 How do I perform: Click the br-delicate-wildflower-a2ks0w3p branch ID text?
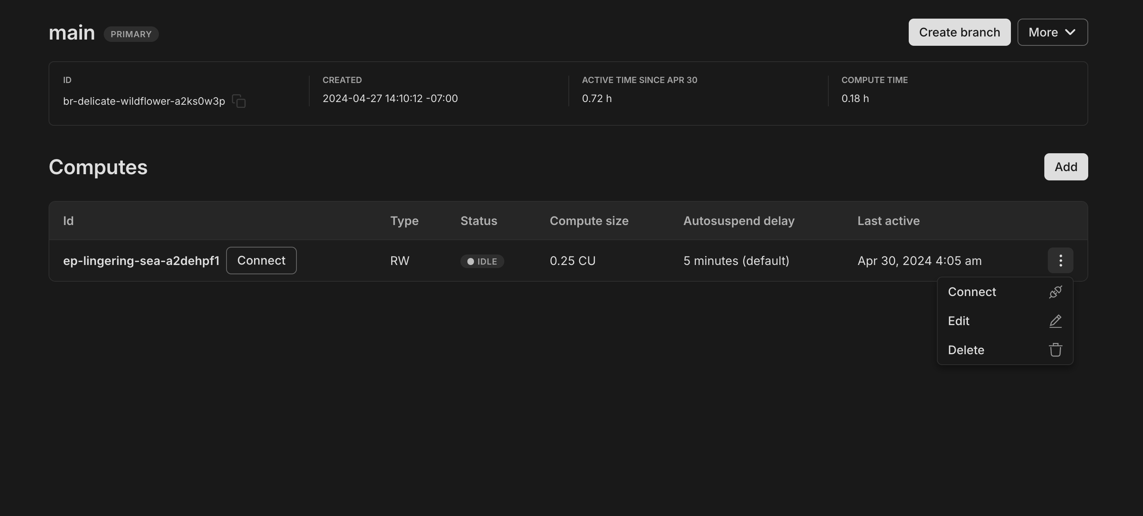coord(144,101)
